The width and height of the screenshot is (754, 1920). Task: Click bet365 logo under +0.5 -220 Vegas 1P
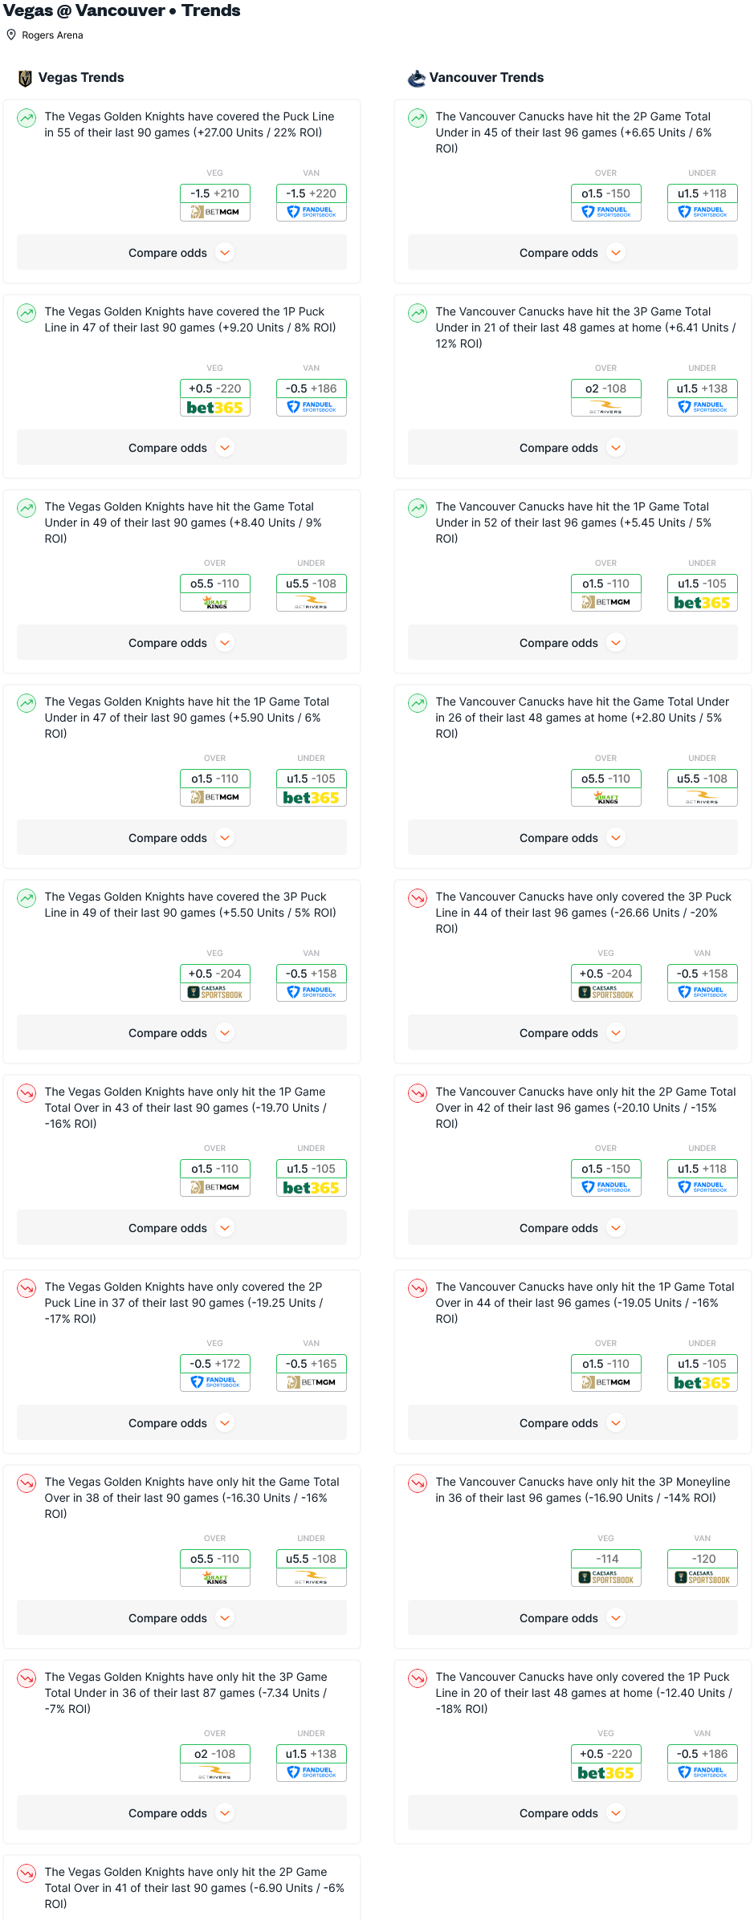tap(215, 408)
